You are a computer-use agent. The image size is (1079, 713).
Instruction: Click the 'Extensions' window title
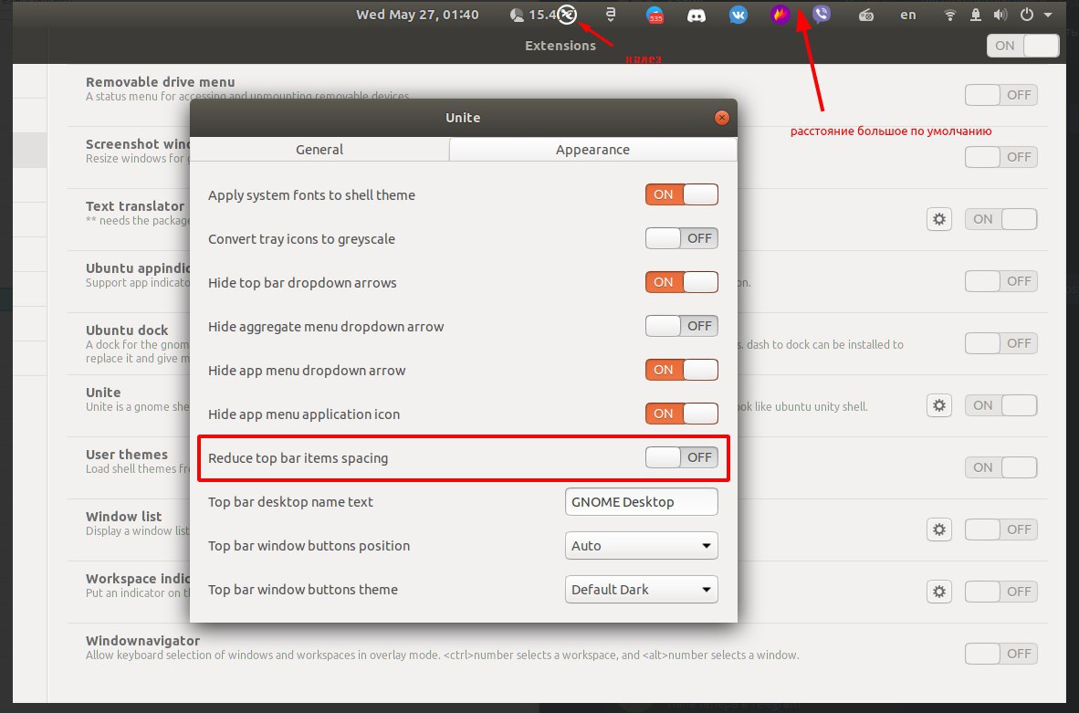click(x=560, y=46)
